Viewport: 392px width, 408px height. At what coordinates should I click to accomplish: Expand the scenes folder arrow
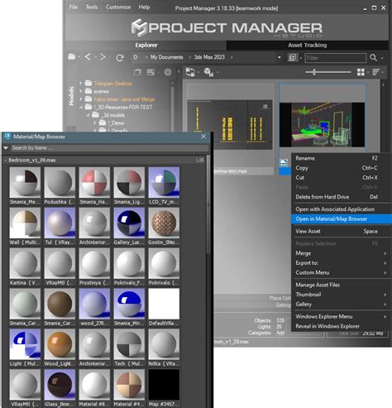pyautogui.click(x=81, y=91)
